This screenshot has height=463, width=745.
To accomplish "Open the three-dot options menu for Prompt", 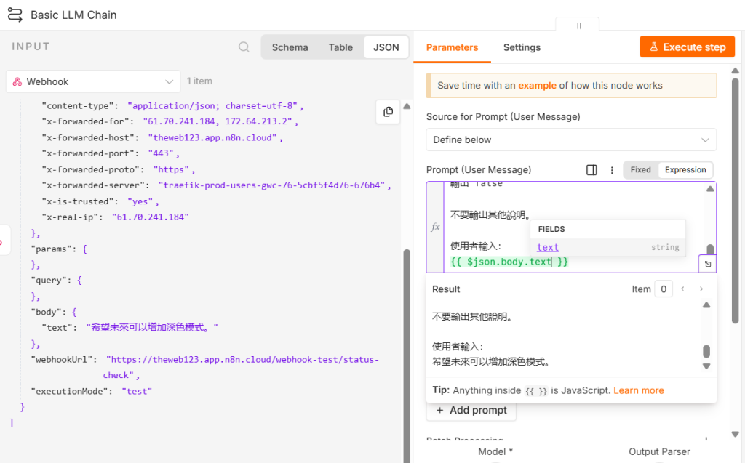I will tap(612, 170).
